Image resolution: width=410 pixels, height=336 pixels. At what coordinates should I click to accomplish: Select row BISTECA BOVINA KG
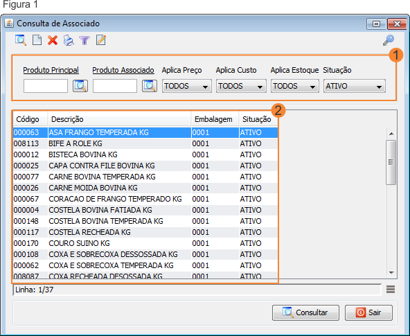(x=145, y=154)
